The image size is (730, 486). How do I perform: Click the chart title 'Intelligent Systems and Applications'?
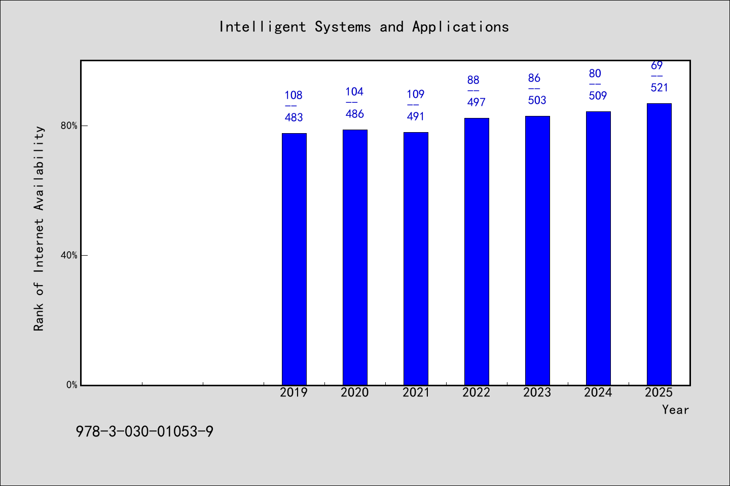364,27
